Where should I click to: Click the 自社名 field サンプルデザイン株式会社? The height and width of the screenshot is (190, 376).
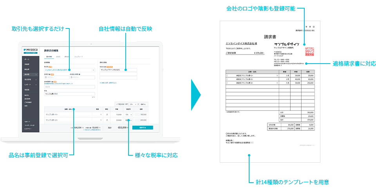coord(118,70)
